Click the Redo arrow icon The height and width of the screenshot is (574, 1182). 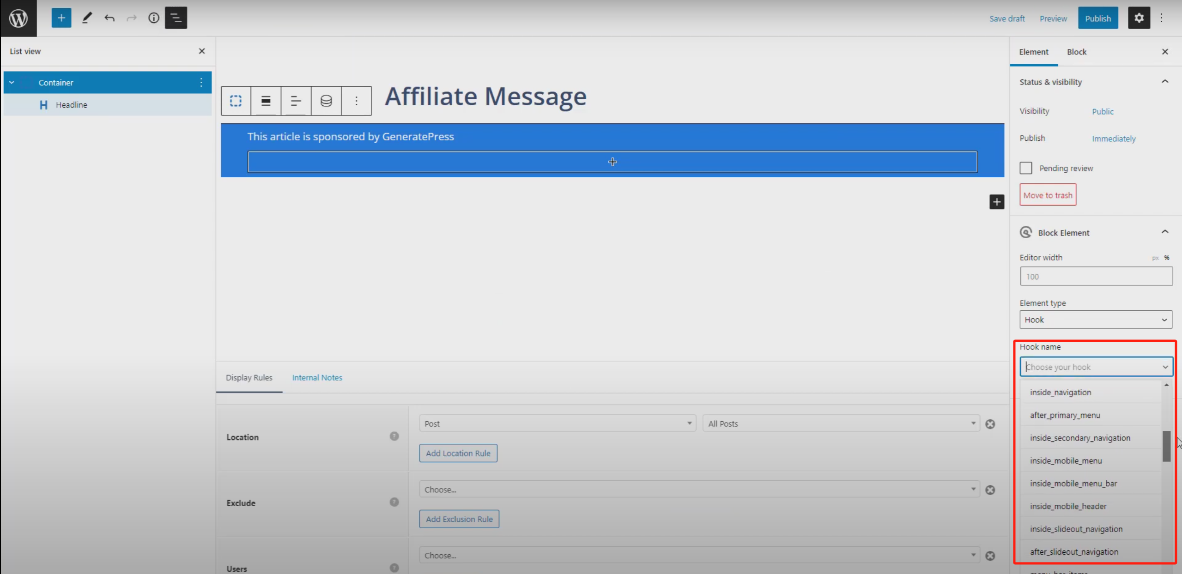(x=131, y=18)
